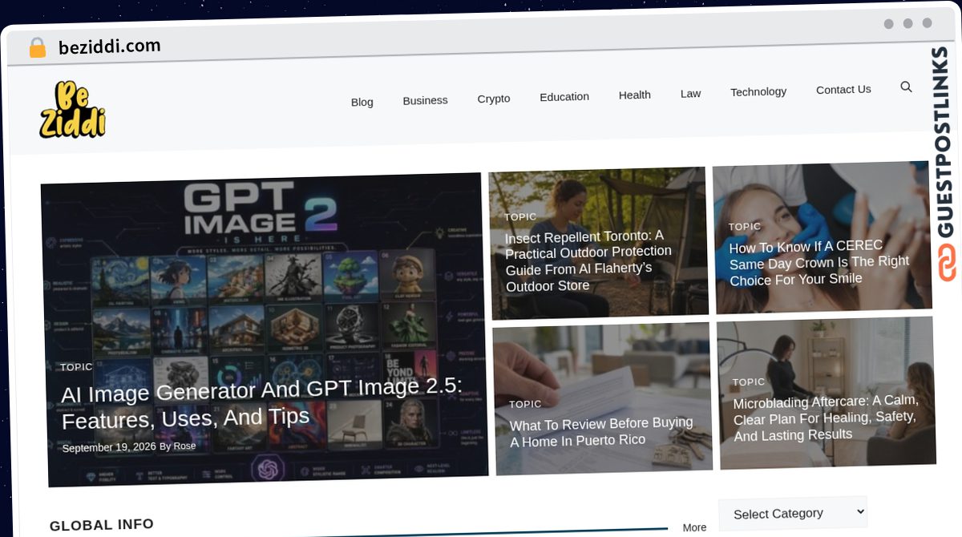The image size is (962, 537).
Task: Click author name Rose
Action: [x=184, y=446]
